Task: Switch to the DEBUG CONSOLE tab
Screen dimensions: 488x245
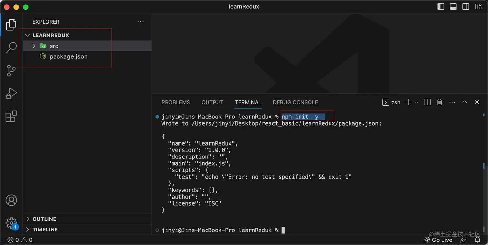Action: pos(295,102)
